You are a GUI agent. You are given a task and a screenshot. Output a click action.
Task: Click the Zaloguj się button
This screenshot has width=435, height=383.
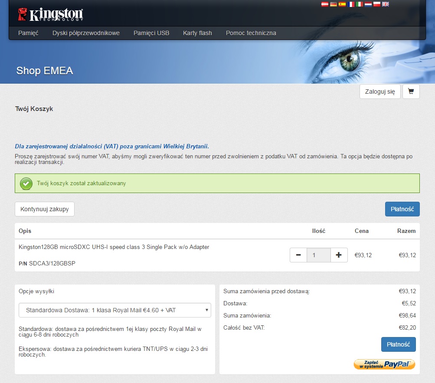click(x=380, y=92)
